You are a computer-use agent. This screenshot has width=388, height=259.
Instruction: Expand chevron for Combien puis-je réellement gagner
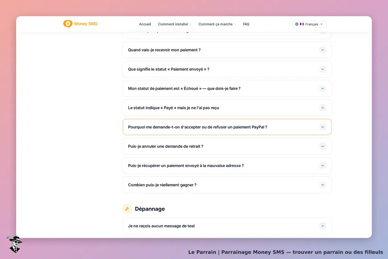323,185
